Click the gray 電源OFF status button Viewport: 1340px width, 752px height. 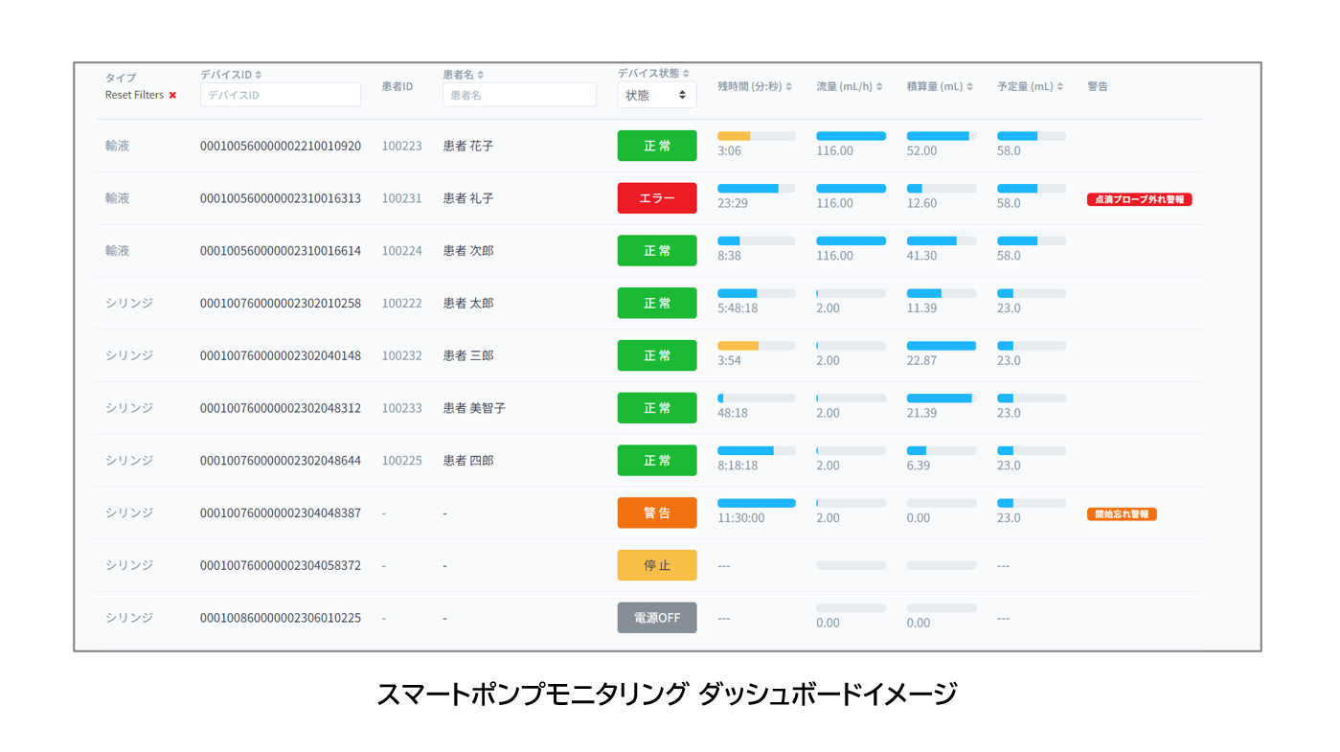pos(657,618)
